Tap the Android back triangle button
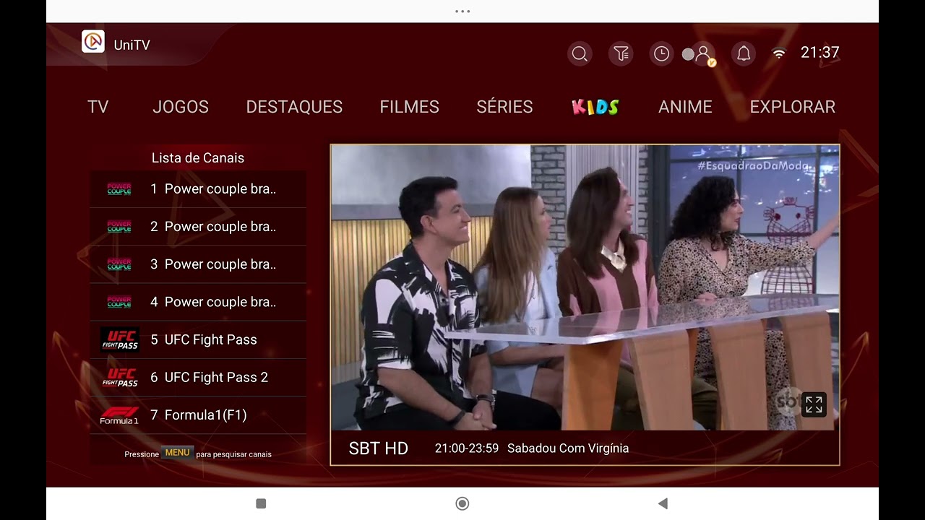The width and height of the screenshot is (925, 520). tap(663, 503)
